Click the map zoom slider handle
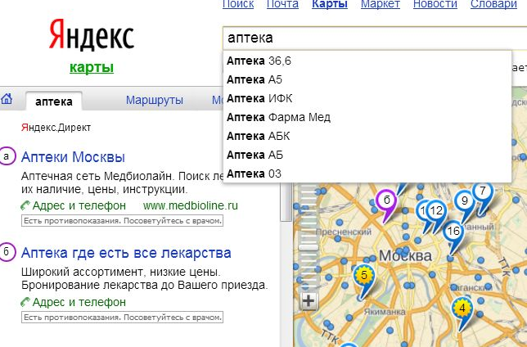This screenshot has height=347, width=527. click(308, 246)
